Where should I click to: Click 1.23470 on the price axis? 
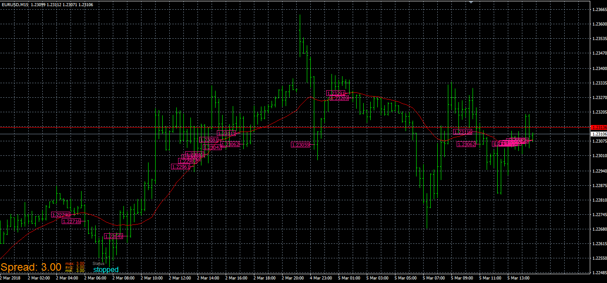(x=600, y=53)
